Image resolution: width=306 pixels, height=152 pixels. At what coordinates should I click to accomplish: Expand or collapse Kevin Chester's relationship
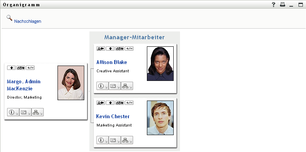pyautogui.click(x=129, y=103)
